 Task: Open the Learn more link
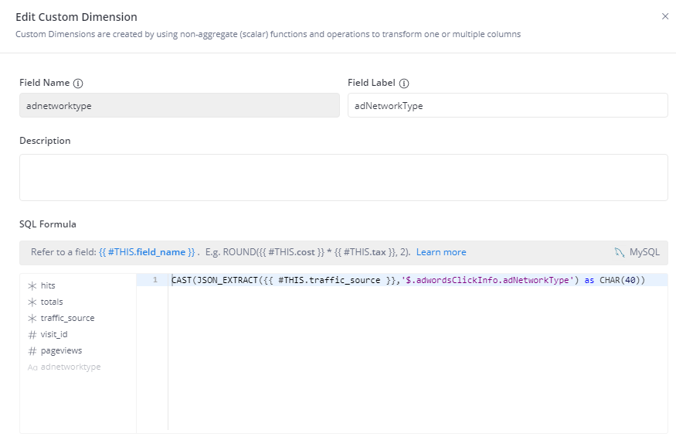[441, 252]
